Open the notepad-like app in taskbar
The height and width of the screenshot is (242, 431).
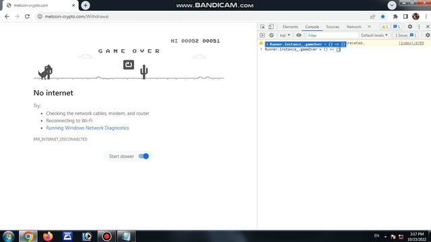point(126,236)
